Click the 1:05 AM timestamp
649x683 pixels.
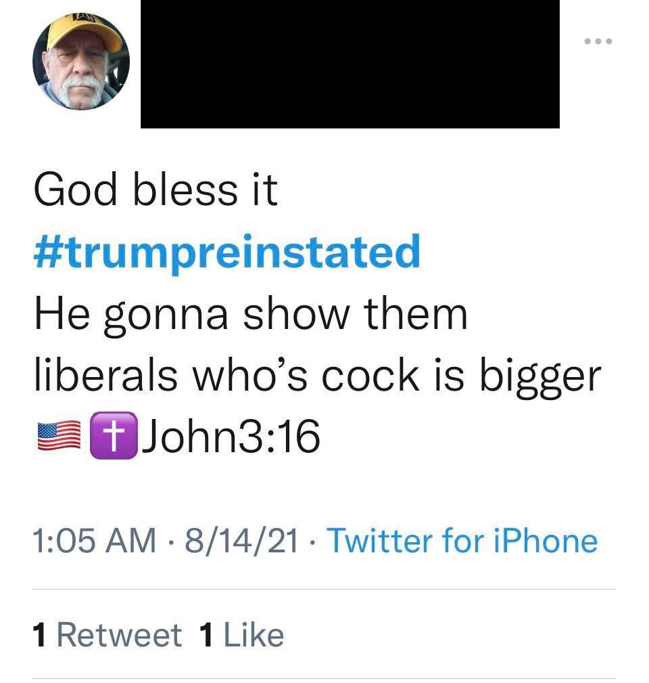coord(94,541)
